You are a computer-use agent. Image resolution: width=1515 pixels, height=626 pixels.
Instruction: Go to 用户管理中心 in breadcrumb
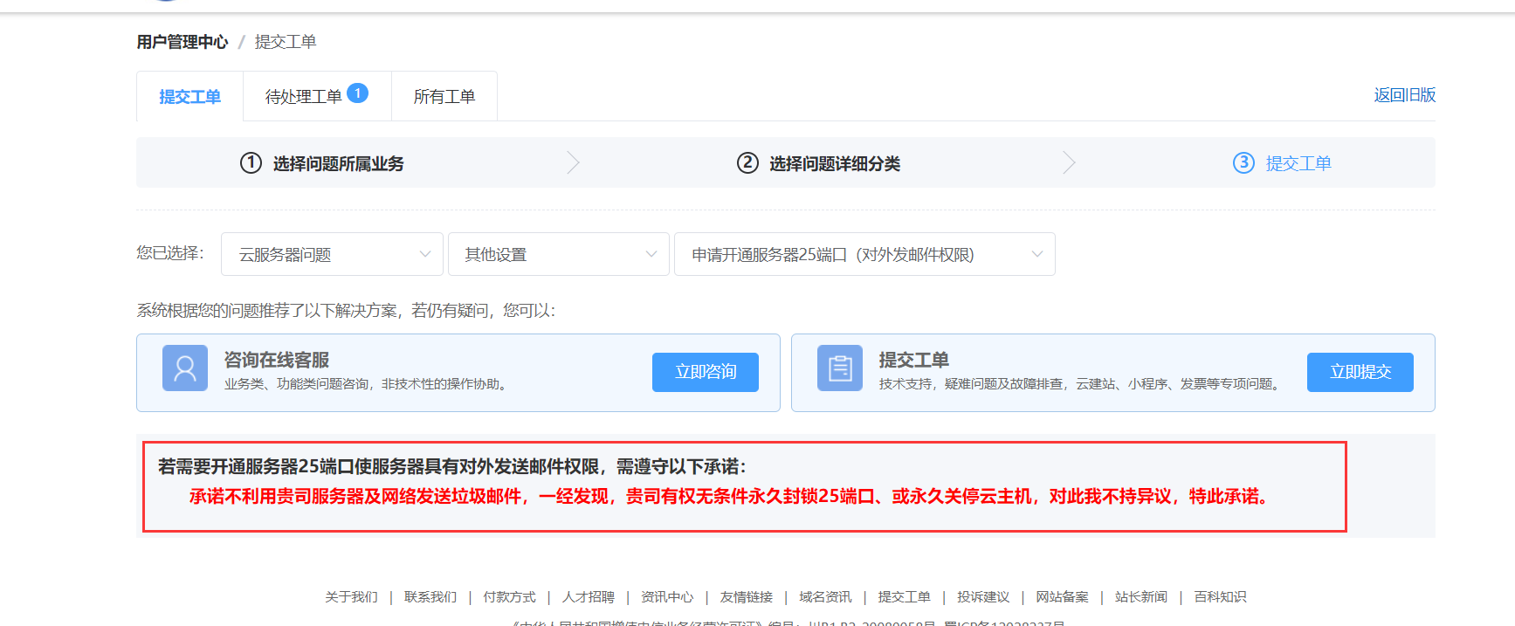(x=182, y=42)
